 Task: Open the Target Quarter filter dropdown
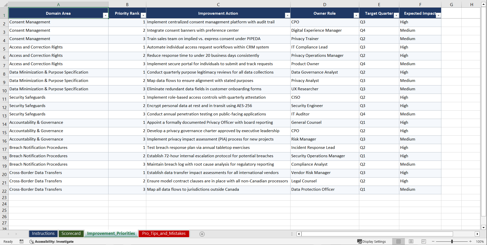click(x=396, y=15)
